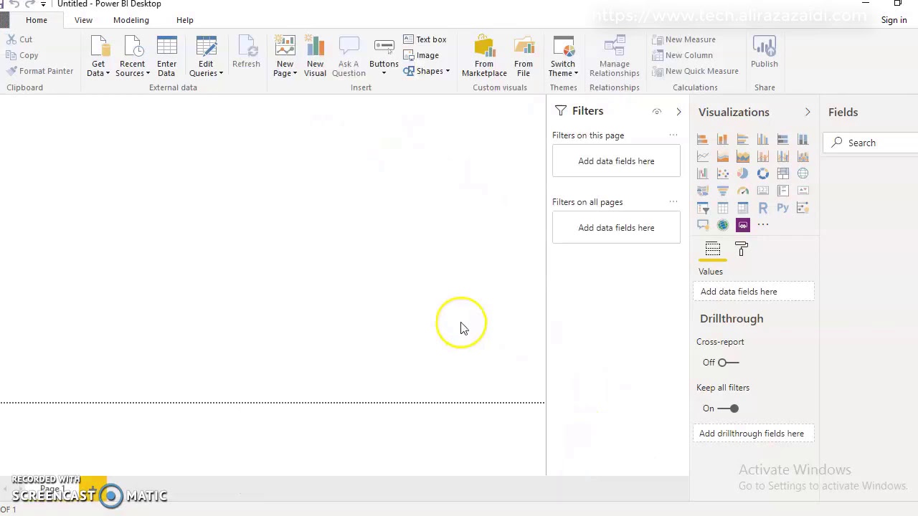This screenshot has height=516, width=918.
Task: Select the Python visual icon
Action: tap(783, 208)
